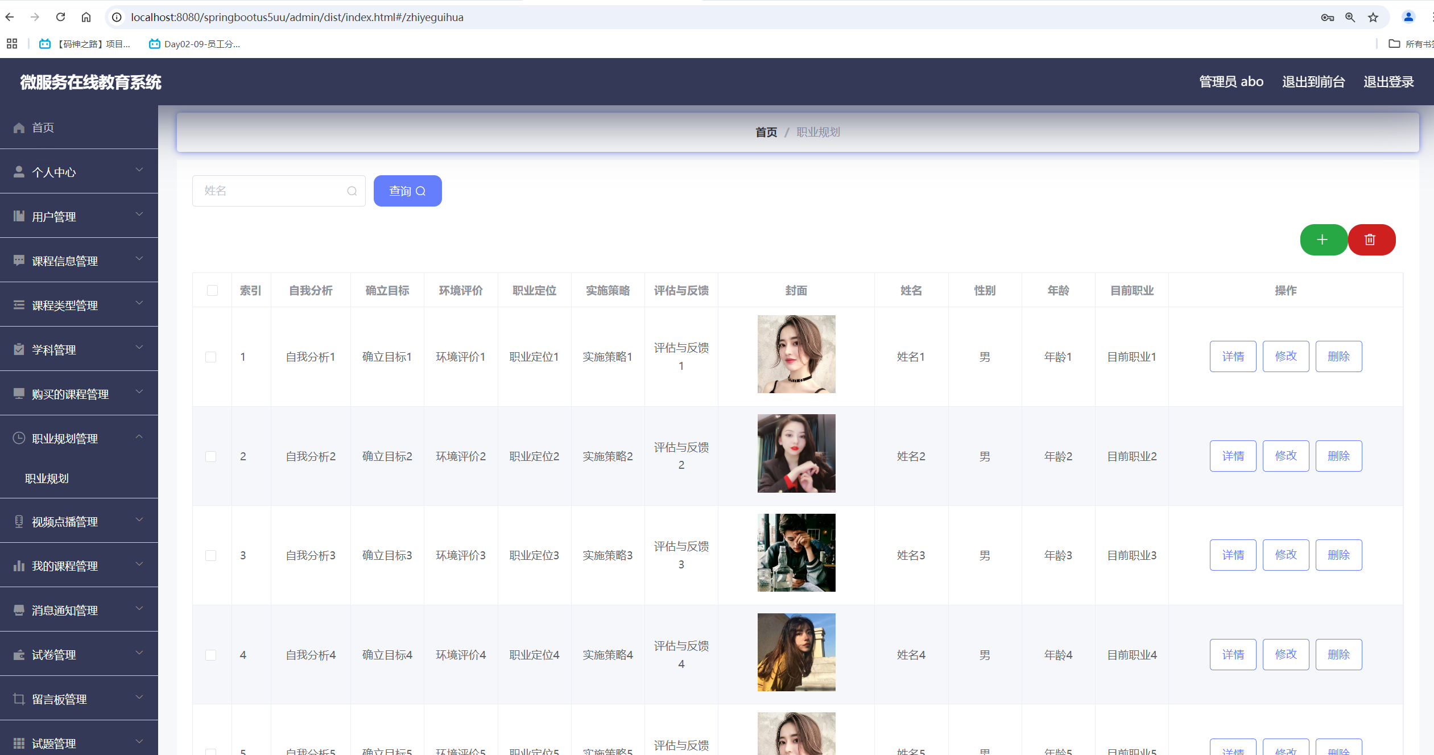Click the cover photo thumbnail for 姓名1
This screenshot has width=1434, height=755.
click(x=796, y=354)
